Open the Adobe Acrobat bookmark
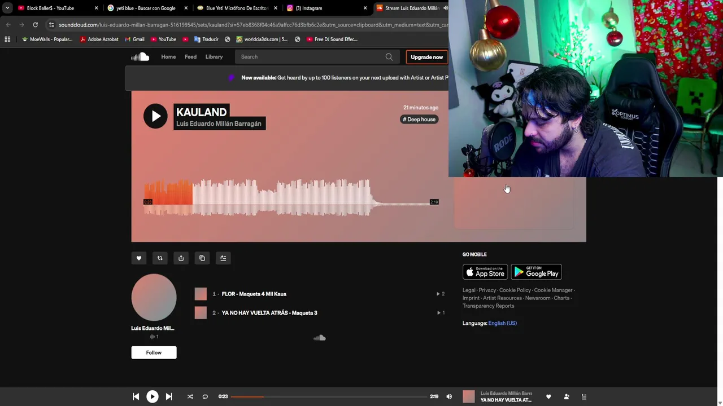Viewport: 723px width, 406px height. pos(99,39)
